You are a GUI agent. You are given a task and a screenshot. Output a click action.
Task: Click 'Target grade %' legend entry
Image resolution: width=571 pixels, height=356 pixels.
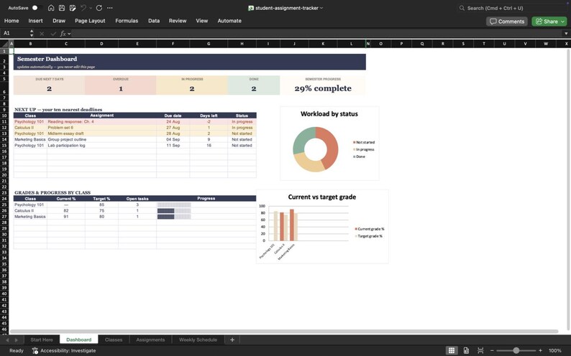pos(368,236)
